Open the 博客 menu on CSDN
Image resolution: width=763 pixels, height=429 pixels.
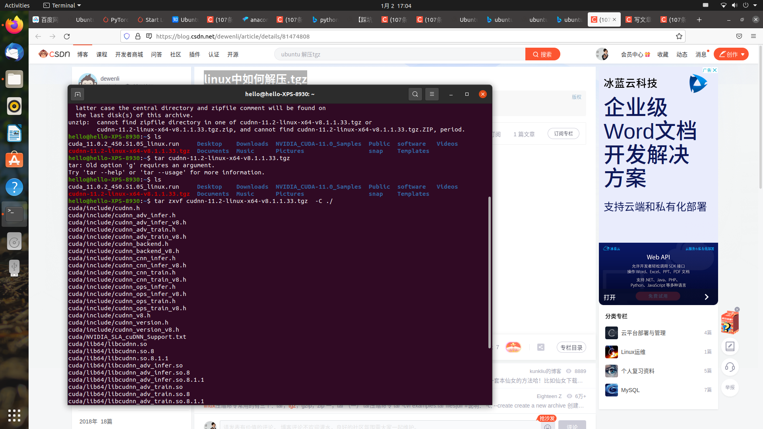[x=83, y=54]
